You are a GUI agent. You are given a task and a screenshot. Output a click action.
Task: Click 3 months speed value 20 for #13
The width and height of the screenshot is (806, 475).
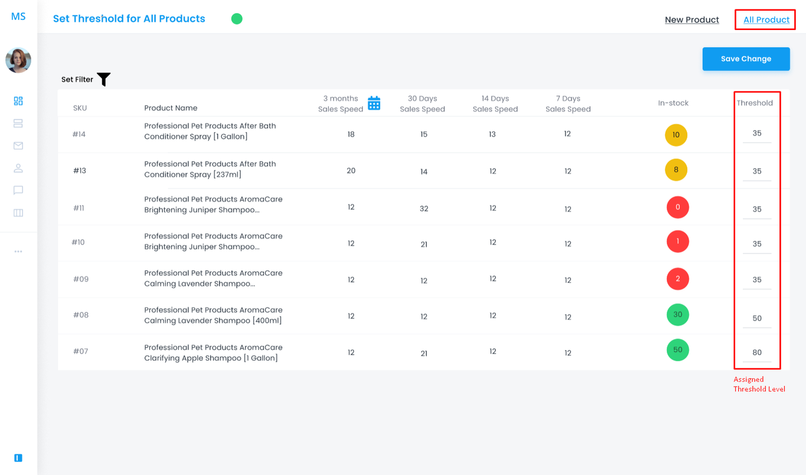(351, 171)
